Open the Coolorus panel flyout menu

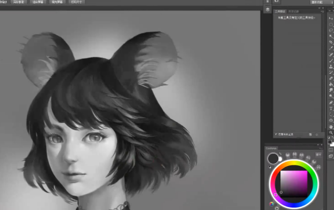[x=320, y=148]
